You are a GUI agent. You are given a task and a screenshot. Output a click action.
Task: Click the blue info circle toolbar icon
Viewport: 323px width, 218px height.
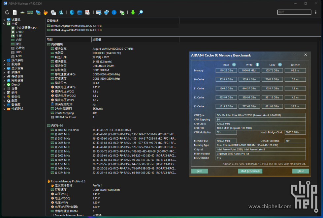tap(114, 13)
